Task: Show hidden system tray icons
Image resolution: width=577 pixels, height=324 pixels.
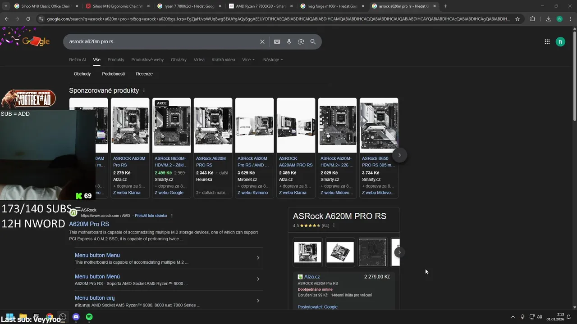Action: (513, 317)
